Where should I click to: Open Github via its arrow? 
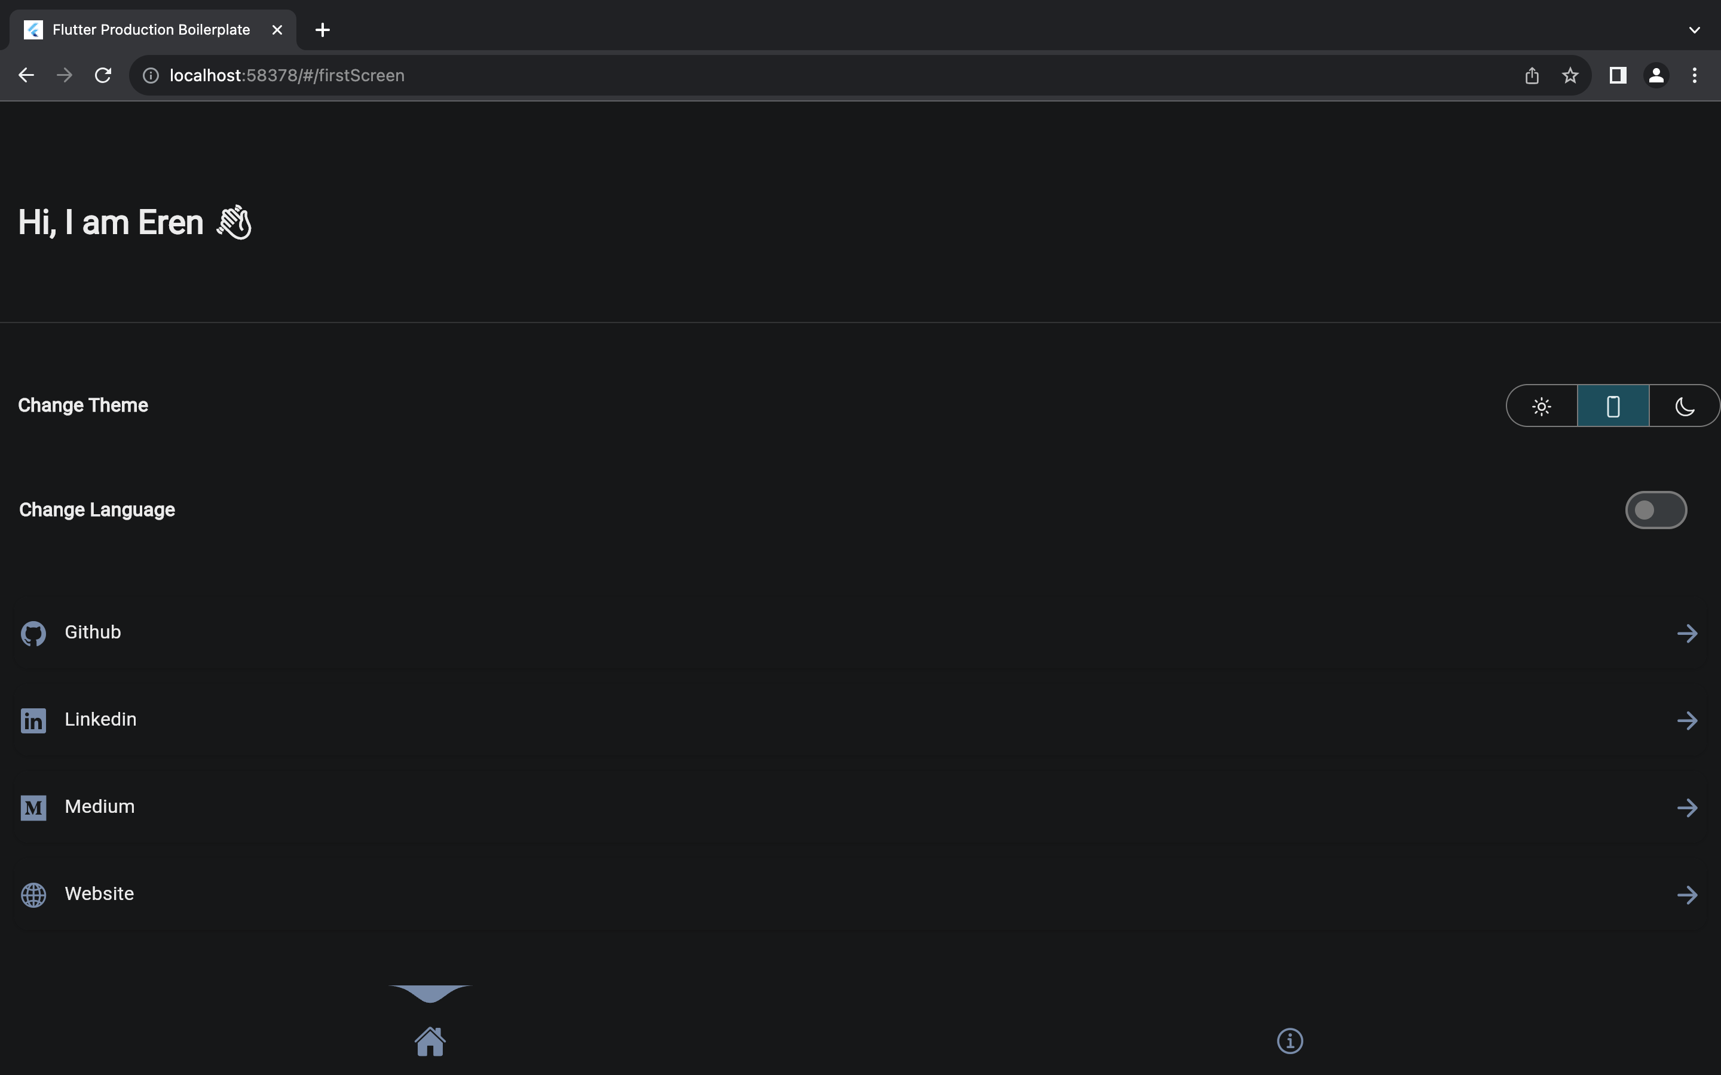(x=1687, y=634)
